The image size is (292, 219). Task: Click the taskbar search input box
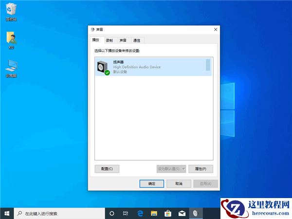59,214
